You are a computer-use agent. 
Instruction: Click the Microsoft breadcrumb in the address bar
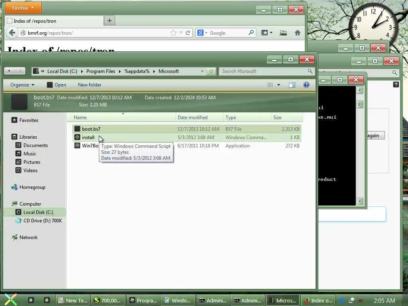pos(169,71)
